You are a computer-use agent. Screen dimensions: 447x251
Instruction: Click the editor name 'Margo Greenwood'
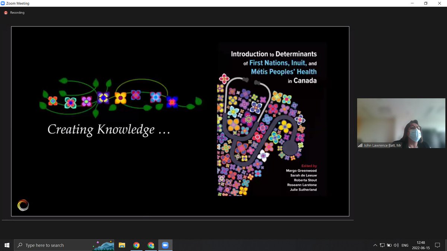click(301, 170)
